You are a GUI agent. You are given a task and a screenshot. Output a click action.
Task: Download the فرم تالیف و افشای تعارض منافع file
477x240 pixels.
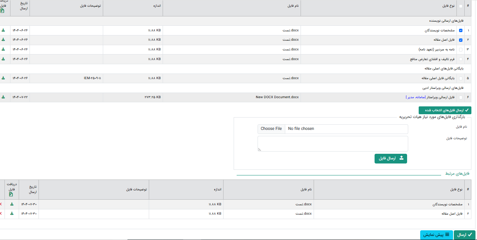pos(3,59)
